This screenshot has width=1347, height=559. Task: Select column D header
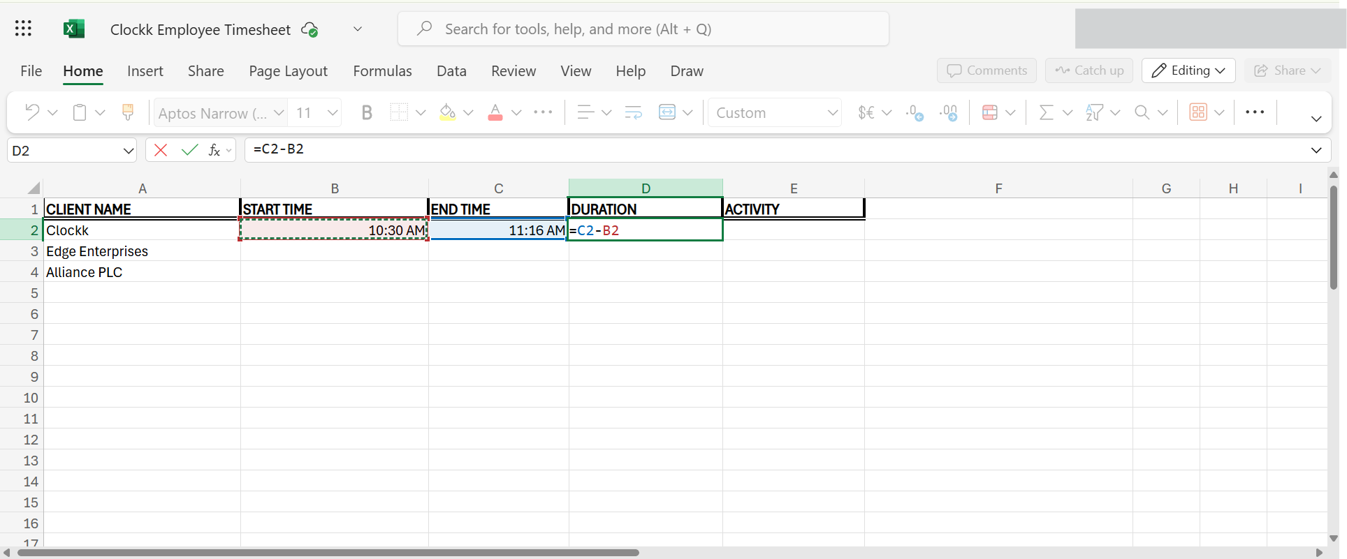click(646, 188)
